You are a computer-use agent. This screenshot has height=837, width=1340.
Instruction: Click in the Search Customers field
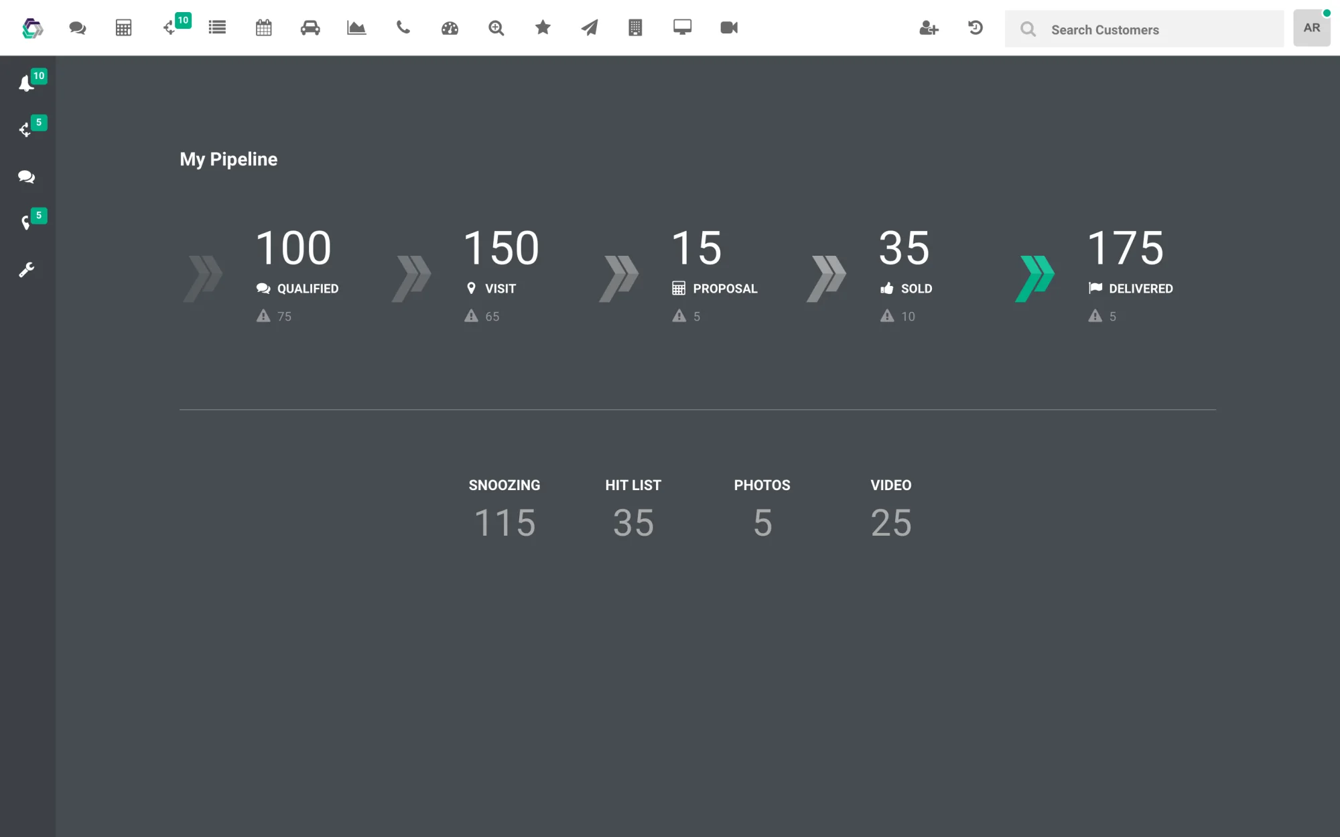tap(1144, 29)
